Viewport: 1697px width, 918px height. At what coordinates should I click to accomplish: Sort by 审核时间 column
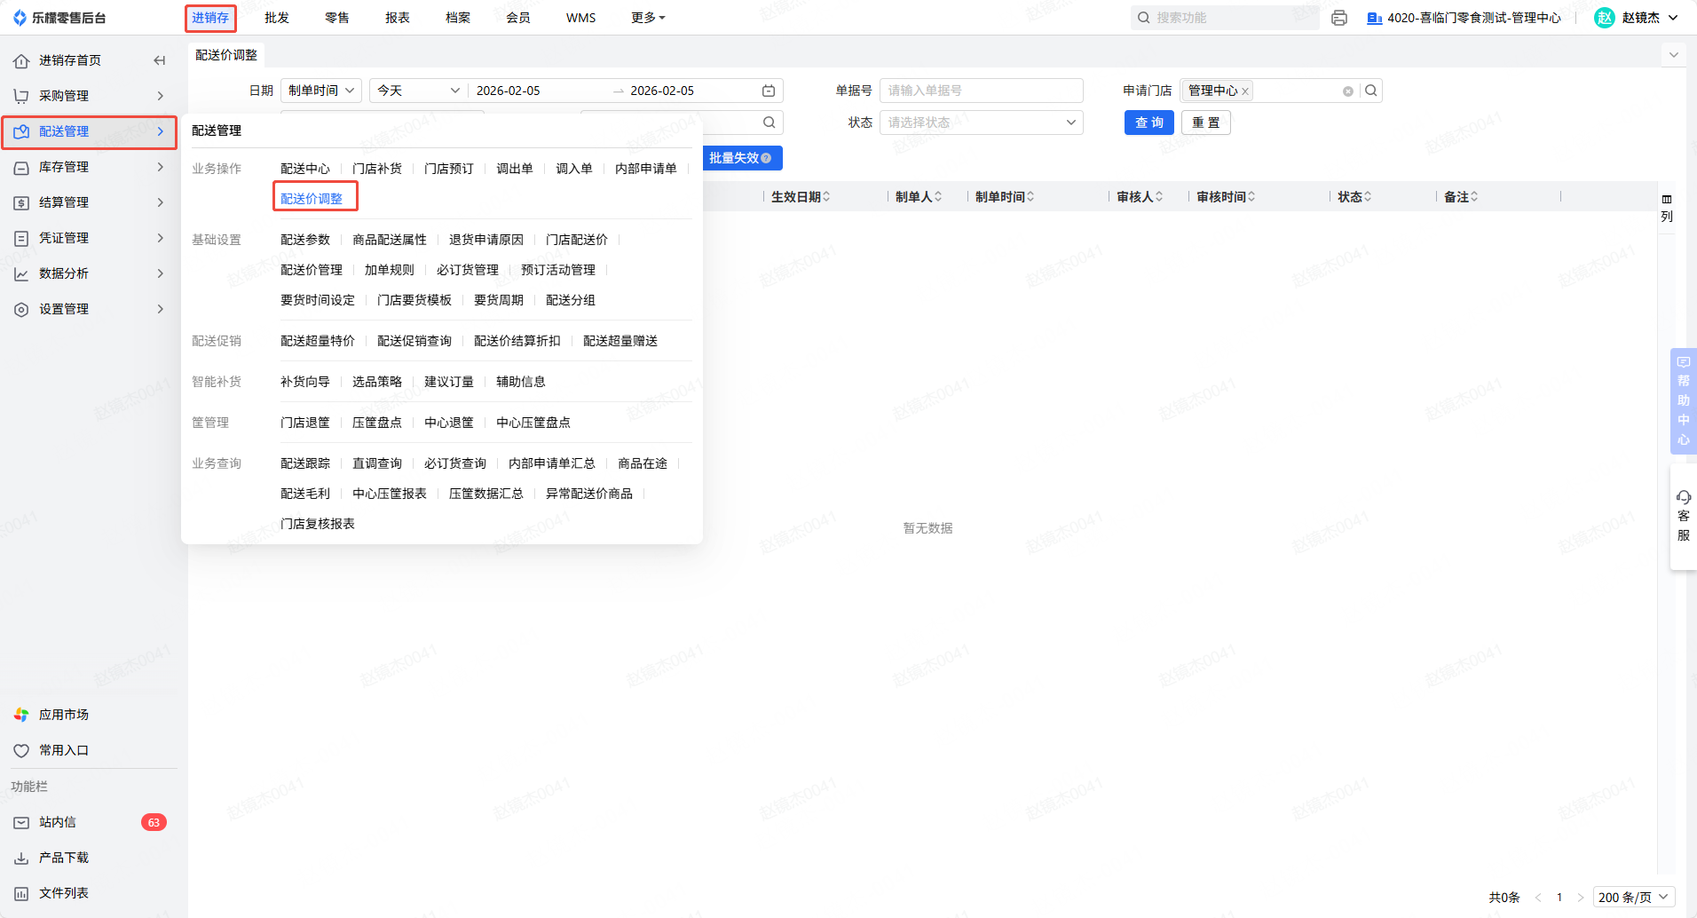click(1251, 197)
